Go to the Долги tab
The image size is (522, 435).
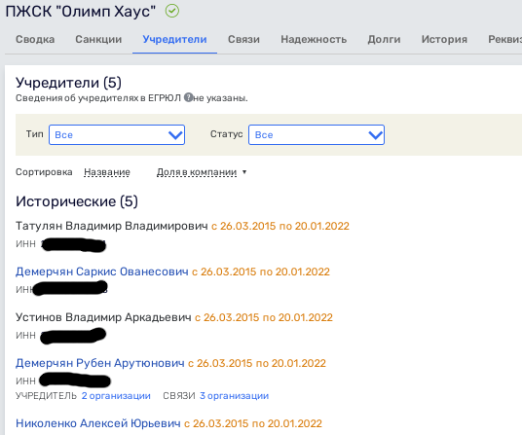click(x=384, y=39)
